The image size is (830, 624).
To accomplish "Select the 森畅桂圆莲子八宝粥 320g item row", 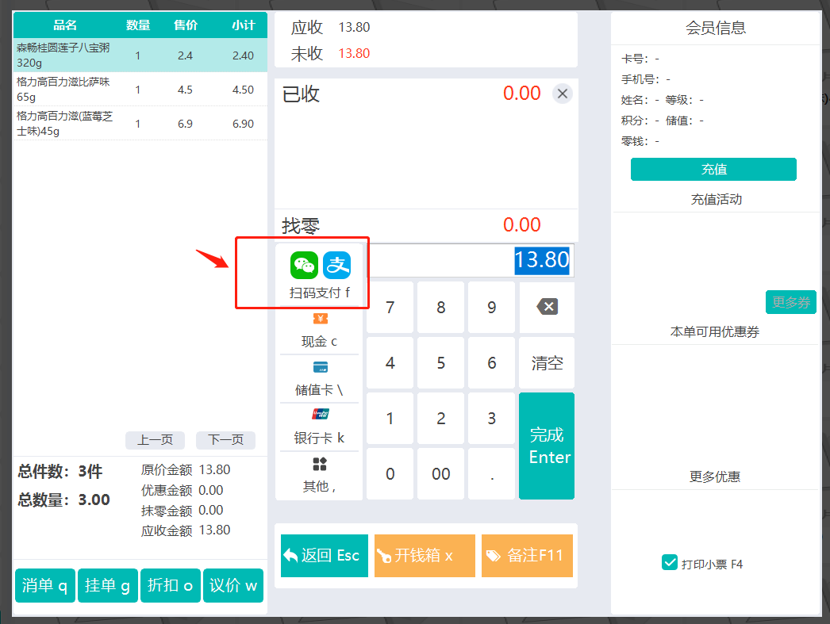I will 140,55.
